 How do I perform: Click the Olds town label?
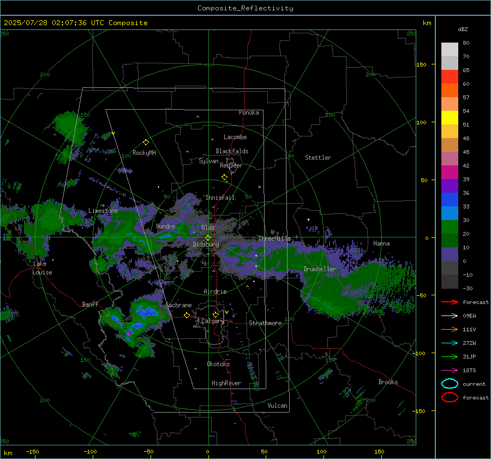pyautogui.click(x=208, y=228)
